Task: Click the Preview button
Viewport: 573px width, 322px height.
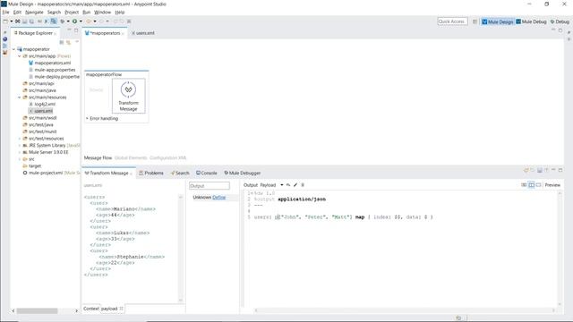Action: pos(552,185)
